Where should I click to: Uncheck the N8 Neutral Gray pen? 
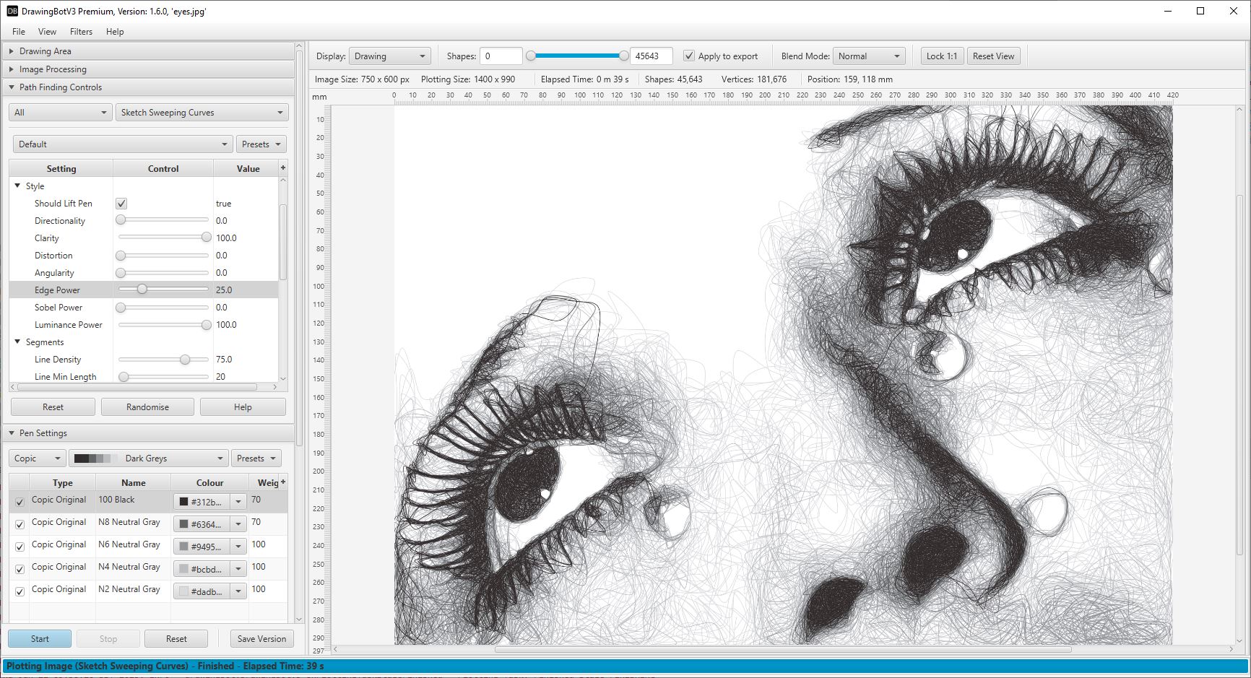pos(20,524)
